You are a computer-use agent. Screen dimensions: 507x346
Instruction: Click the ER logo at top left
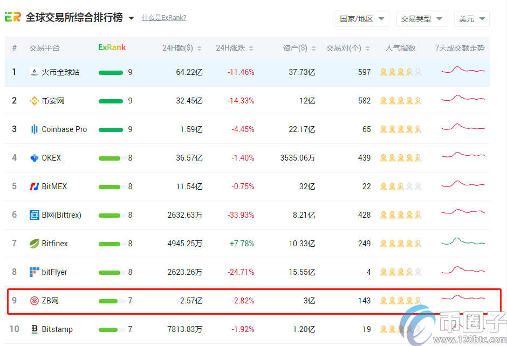[x=13, y=18]
